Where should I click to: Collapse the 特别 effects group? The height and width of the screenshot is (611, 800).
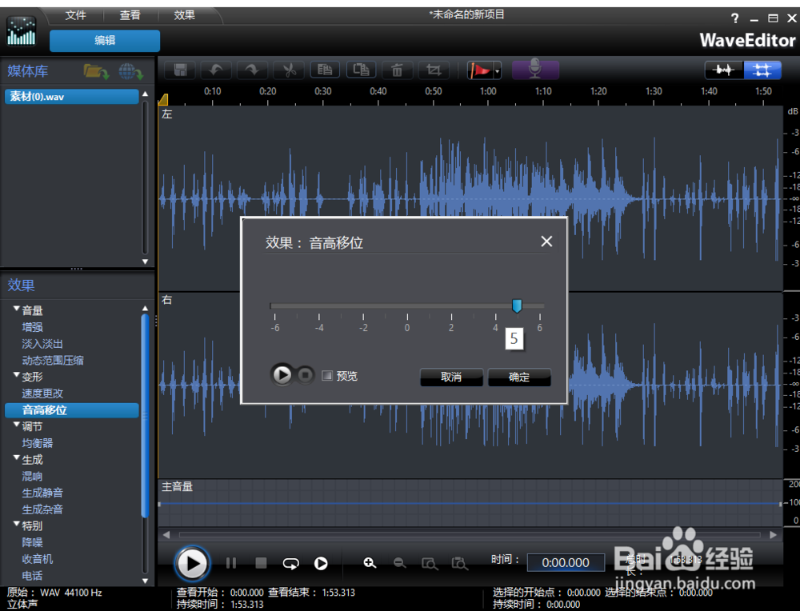click(x=16, y=524)
